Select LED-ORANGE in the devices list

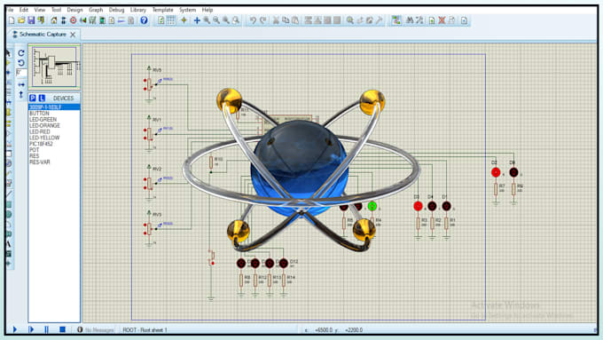click(44, 125)
